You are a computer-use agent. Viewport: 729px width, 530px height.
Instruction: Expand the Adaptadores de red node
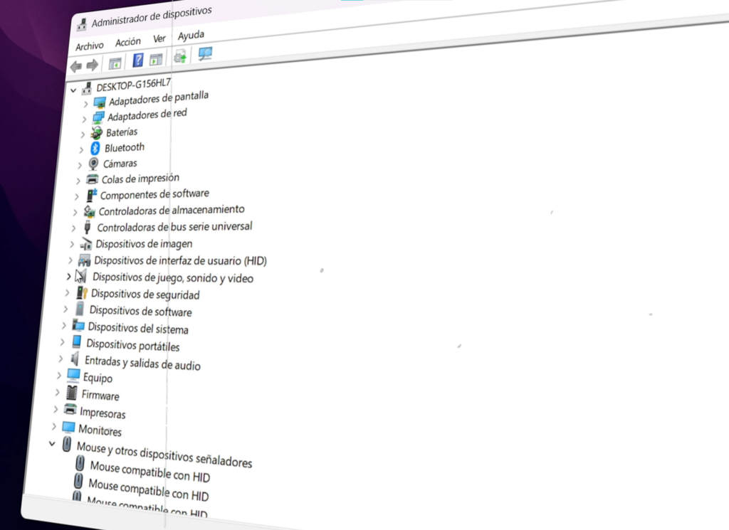(x=84, y=119)
